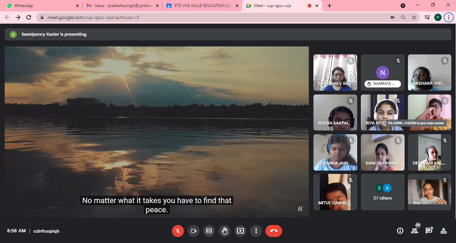Select the Bhumika Jain video tile
The image size is (456, 243).
335,153
